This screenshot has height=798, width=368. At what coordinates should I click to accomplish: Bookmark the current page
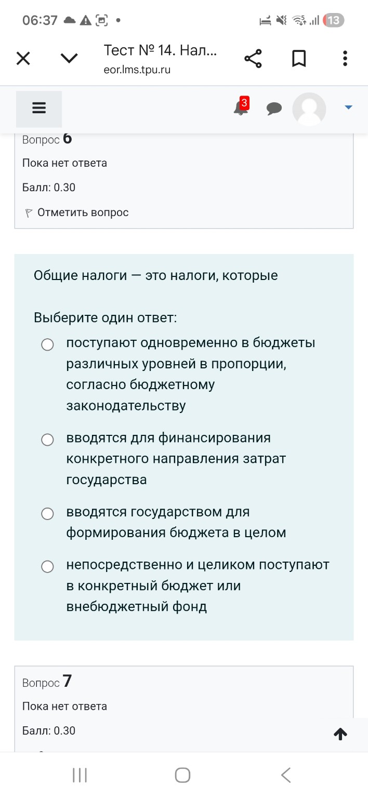pyautogui.click(x=299, y=58)
